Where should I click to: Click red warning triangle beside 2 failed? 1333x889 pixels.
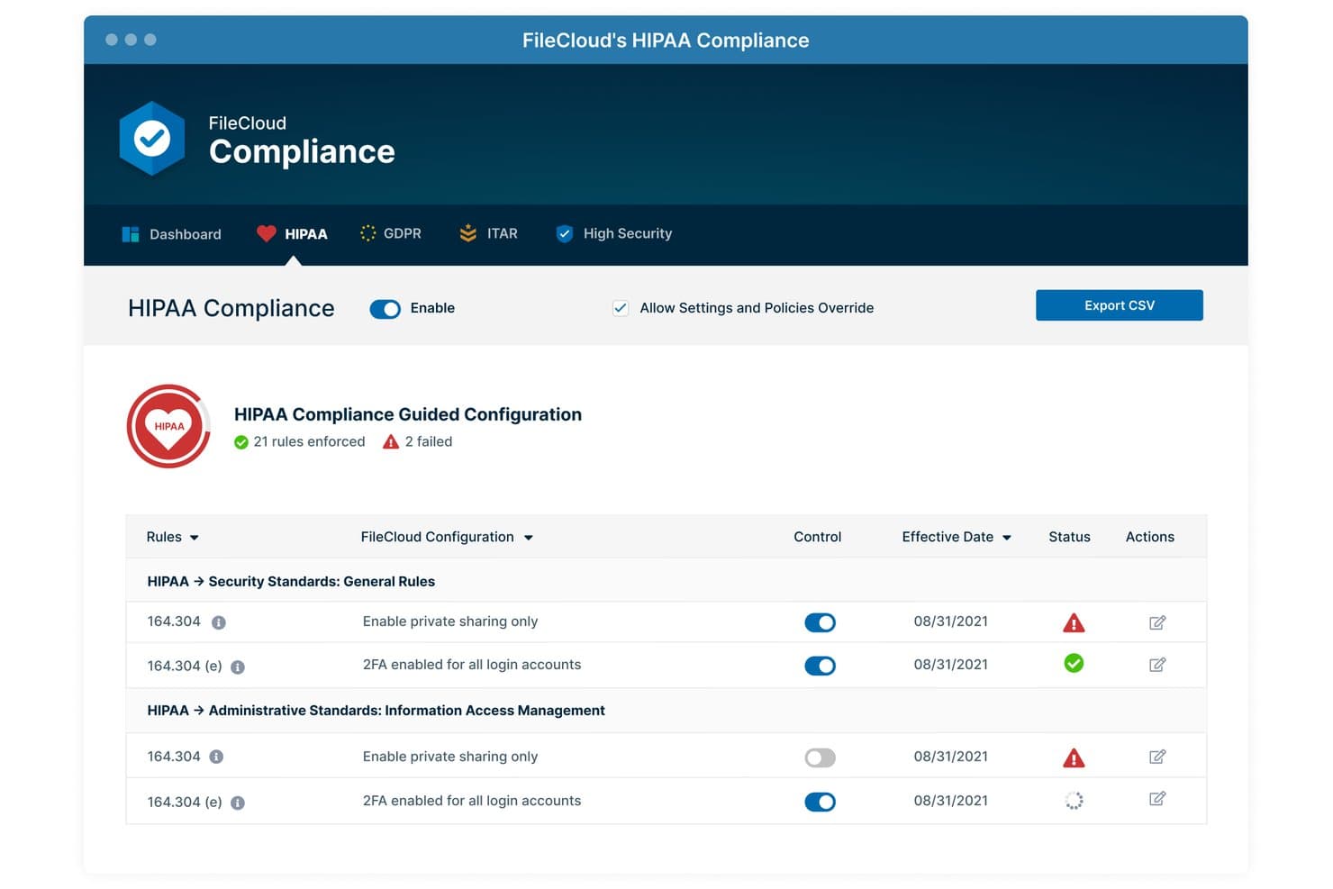click(x=391, y=441)
